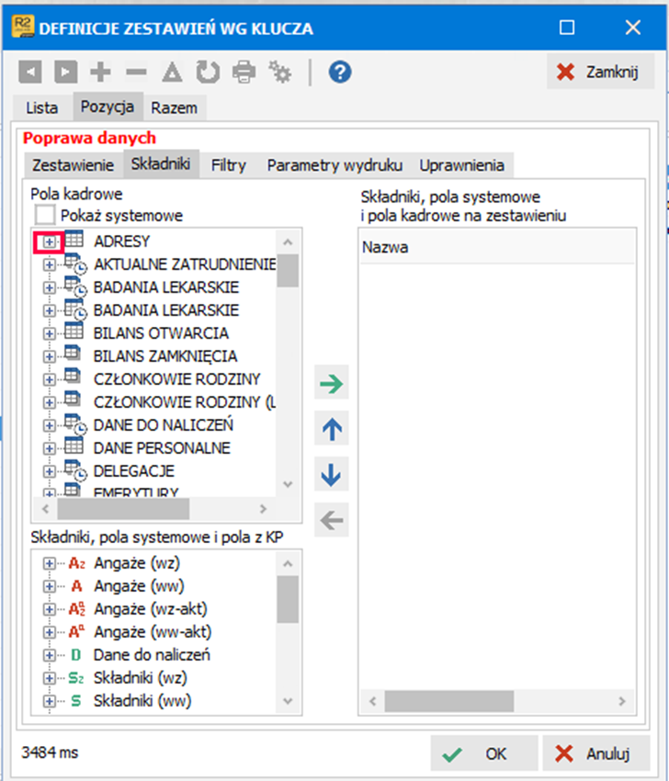Click vertical scrollbar thumb in Pola kadrowe
The height and width of the screenshot is (781, 669).
point(288,270)
